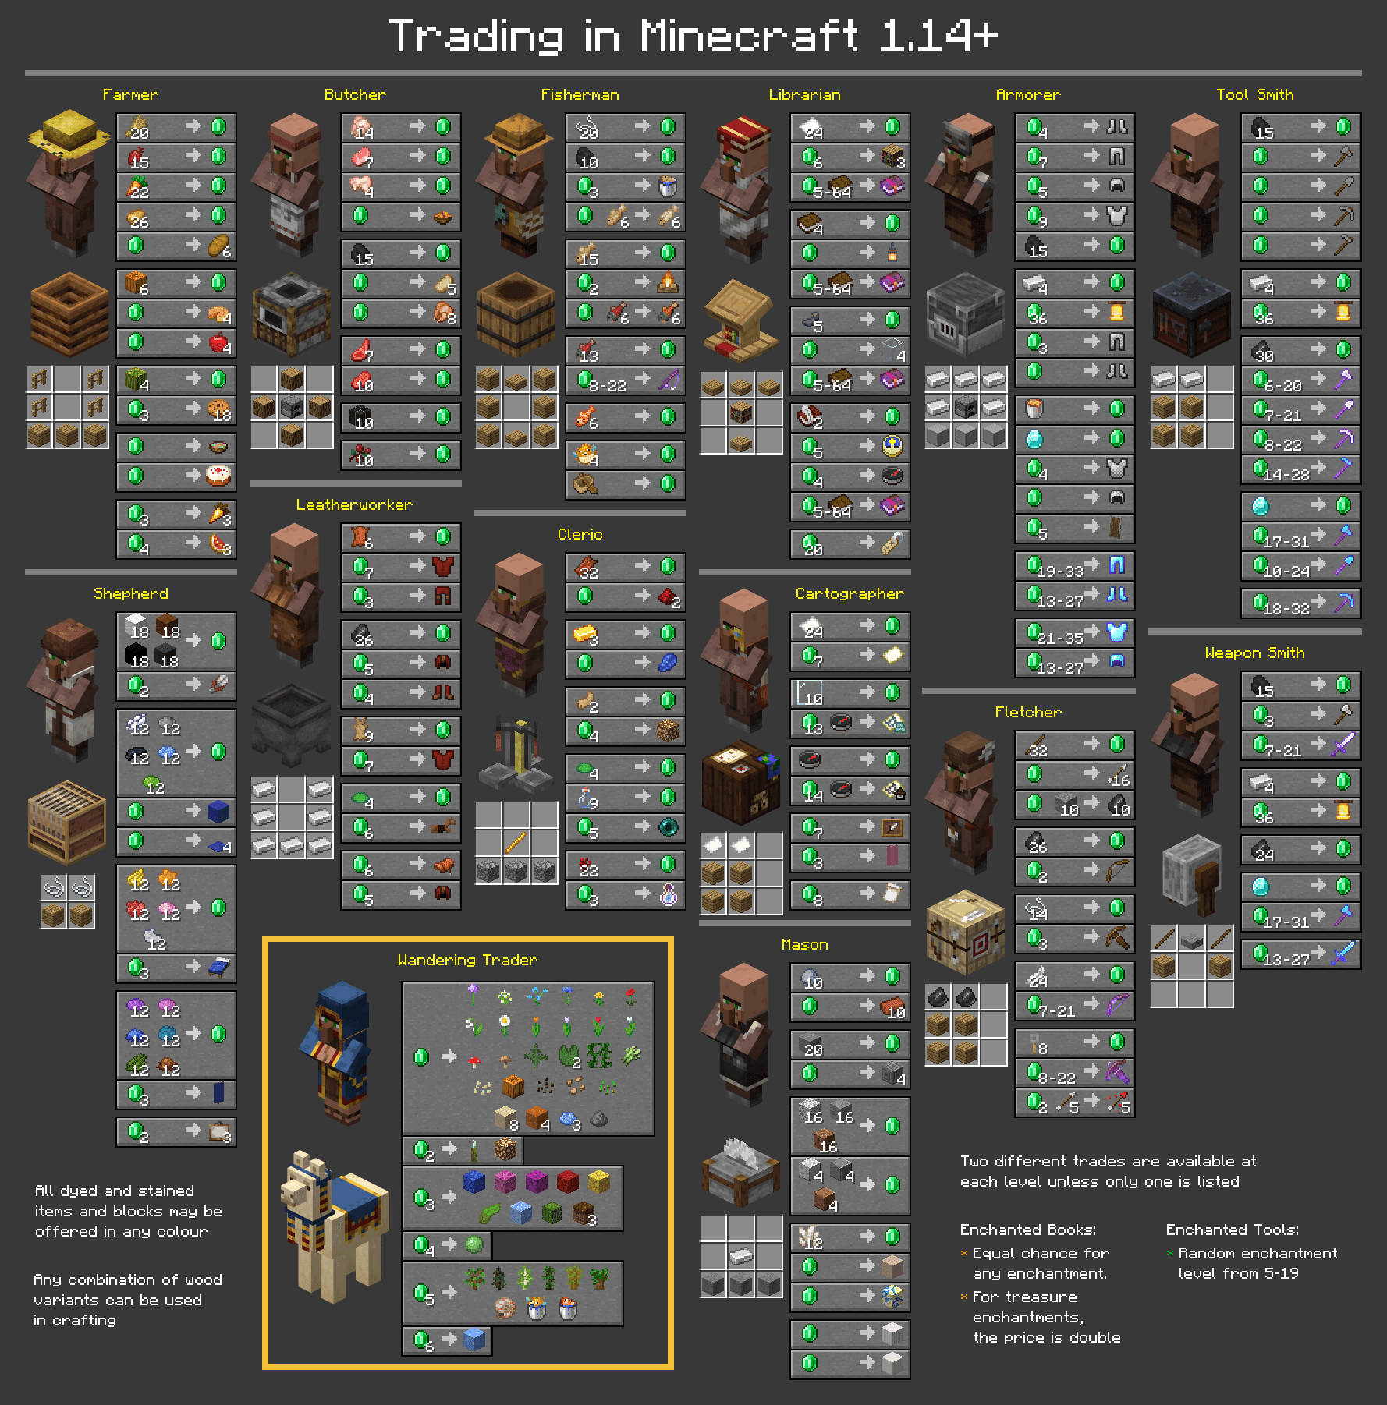This screenshot has width=1387, height=1405.
Task: Select the Blast Furnace block under the Armorer
Action: click(x=966, y=314)
